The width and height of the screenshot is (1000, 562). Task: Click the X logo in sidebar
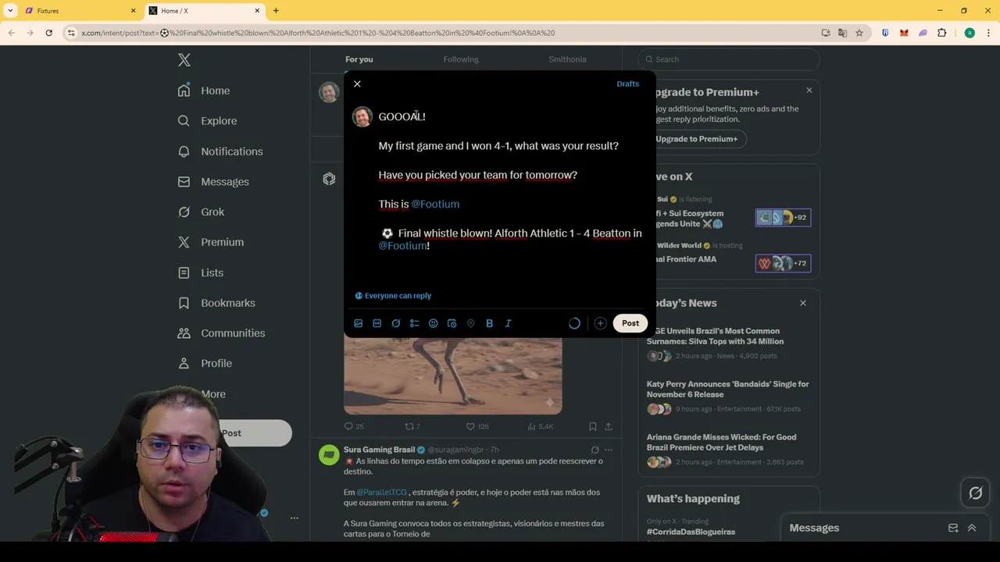184,60
